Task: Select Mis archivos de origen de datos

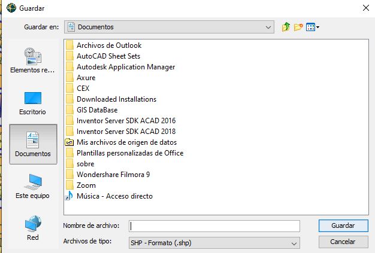Action: pos(126,142)
